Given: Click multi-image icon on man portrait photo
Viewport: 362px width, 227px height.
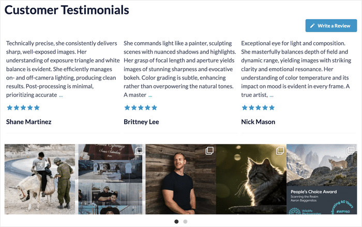Looking at the screenshot, I should click(209, 151).
